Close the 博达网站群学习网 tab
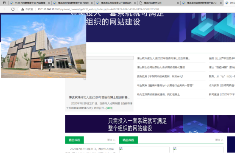This screenshot has height=153, width=235. [178, 3]
